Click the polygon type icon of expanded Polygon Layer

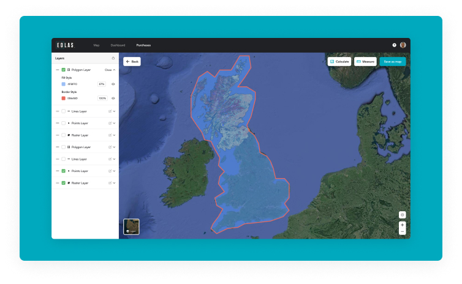tap(69, 70)
